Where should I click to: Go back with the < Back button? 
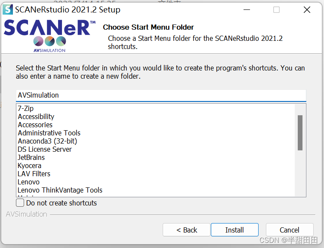(x=186, y=230)
